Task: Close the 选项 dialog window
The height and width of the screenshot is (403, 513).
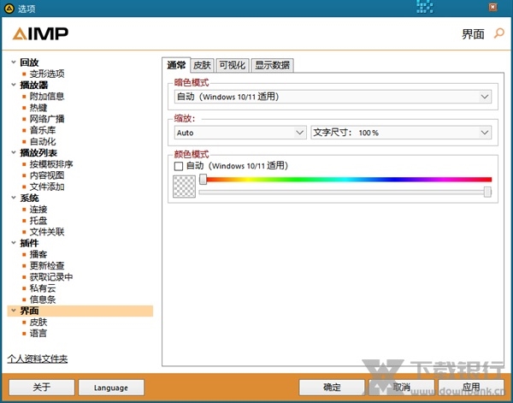Action: [x=493, y=7]
